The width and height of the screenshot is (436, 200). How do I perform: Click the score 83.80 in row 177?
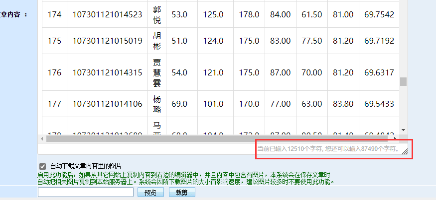point(343,104)
